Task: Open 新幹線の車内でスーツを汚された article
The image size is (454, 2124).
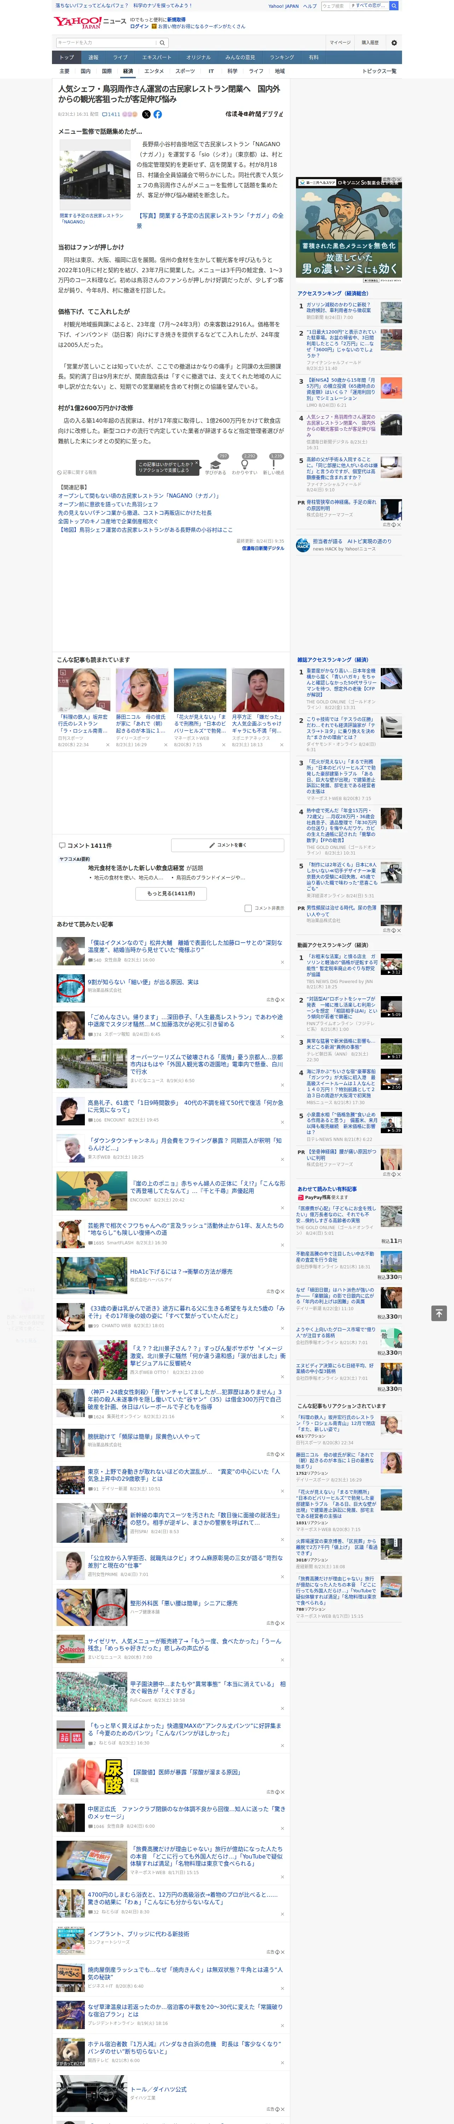Action: pos(206,1519)
